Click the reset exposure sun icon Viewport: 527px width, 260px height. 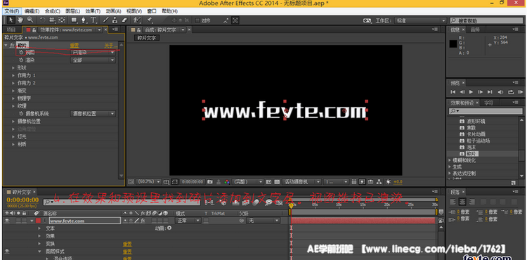click(388, 182)
